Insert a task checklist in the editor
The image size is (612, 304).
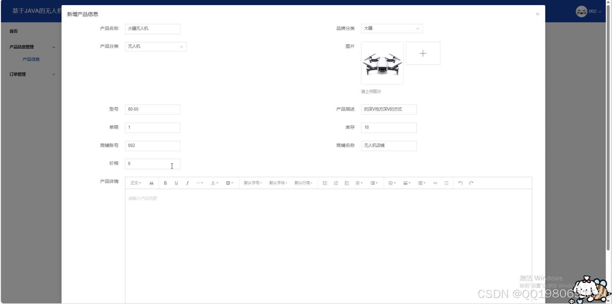(346, 183)
